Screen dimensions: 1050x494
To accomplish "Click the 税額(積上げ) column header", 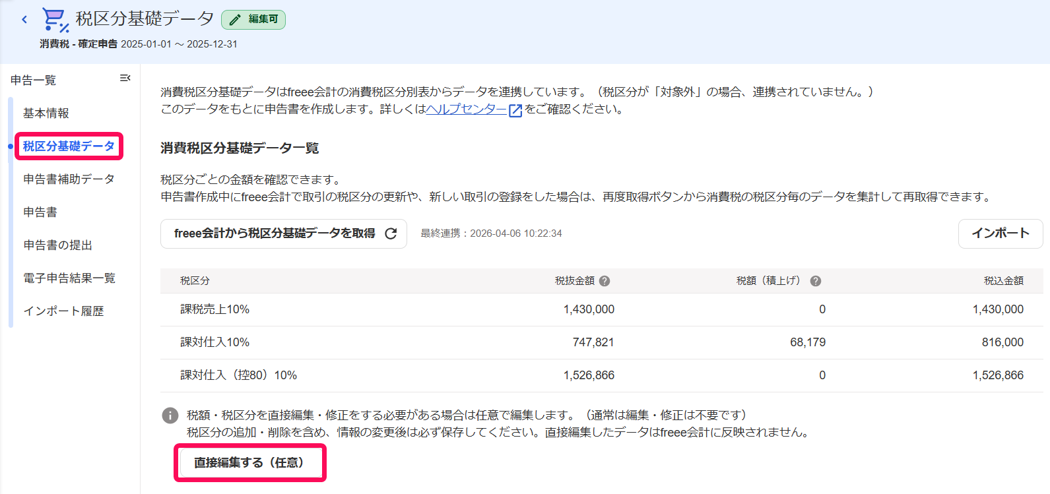I will (771, 281).
